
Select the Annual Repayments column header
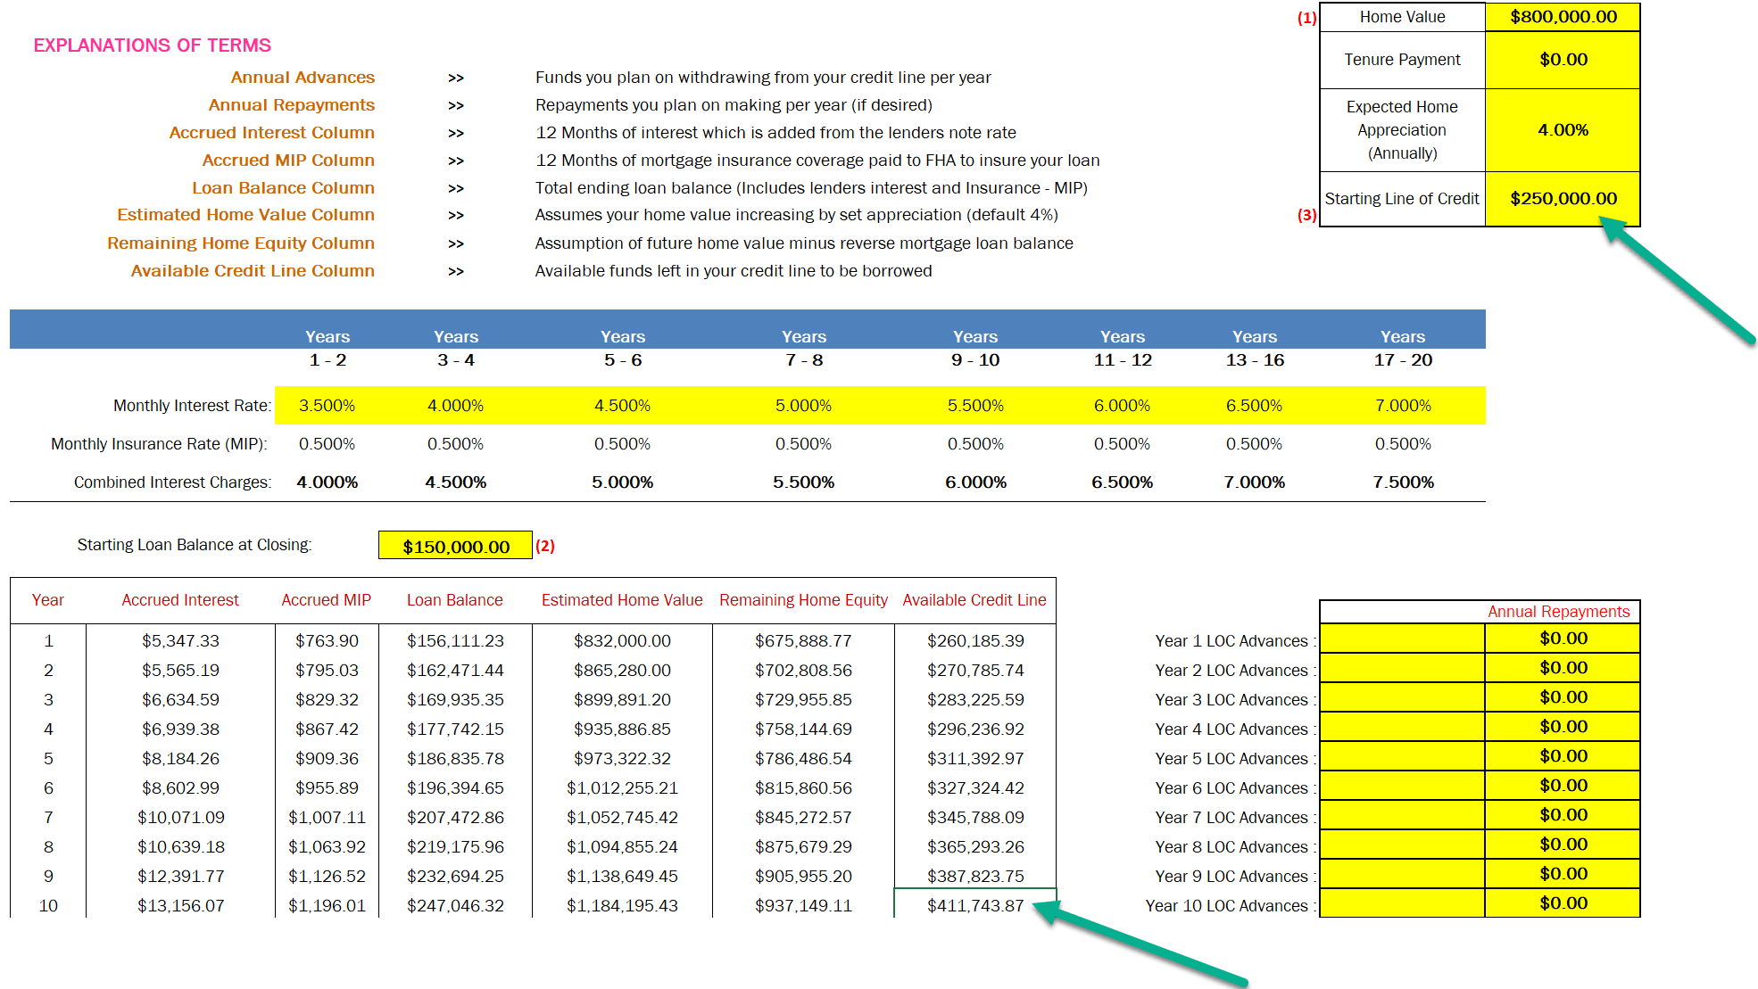[x=1558, y=612]
